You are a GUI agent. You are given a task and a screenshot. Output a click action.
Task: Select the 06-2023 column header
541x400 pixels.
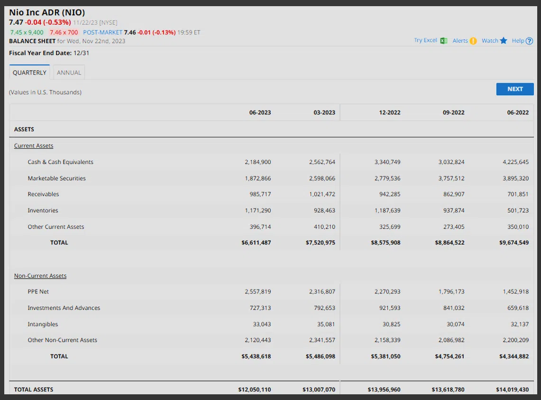tap(260, 112)
